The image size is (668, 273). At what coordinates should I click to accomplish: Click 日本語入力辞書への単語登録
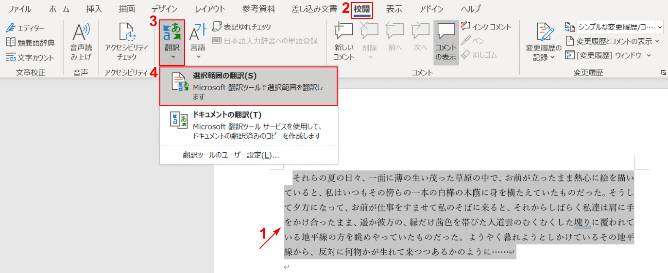265,41
